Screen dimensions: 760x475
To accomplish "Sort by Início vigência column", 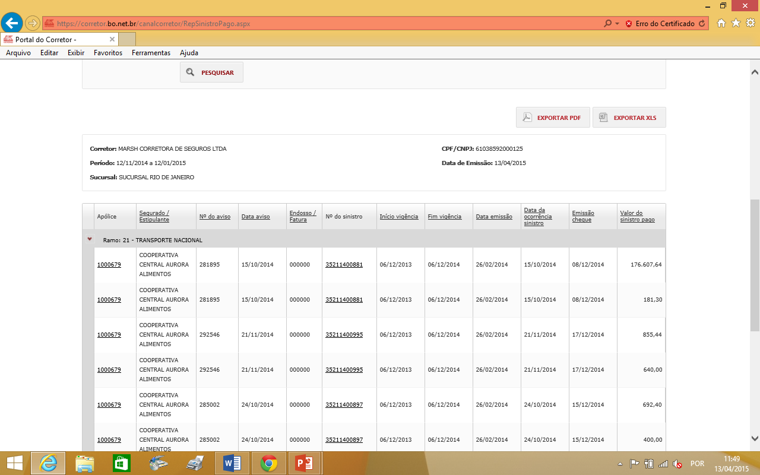I will (x=398, y=217).
